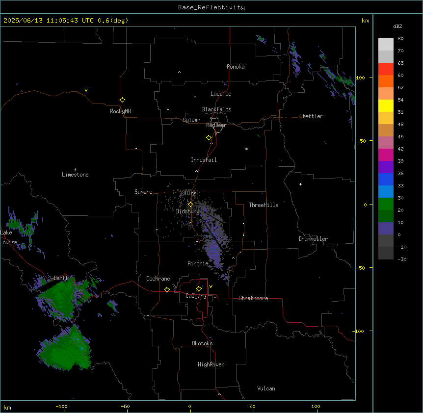Click the -100 tick label on bottom axis
423x413 pixels.
pos(61,406)
